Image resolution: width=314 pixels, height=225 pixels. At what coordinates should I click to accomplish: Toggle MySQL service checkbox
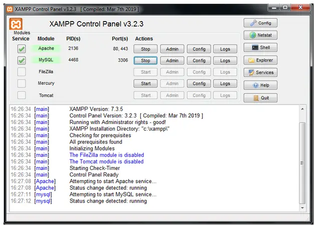[x=22, y=60]
